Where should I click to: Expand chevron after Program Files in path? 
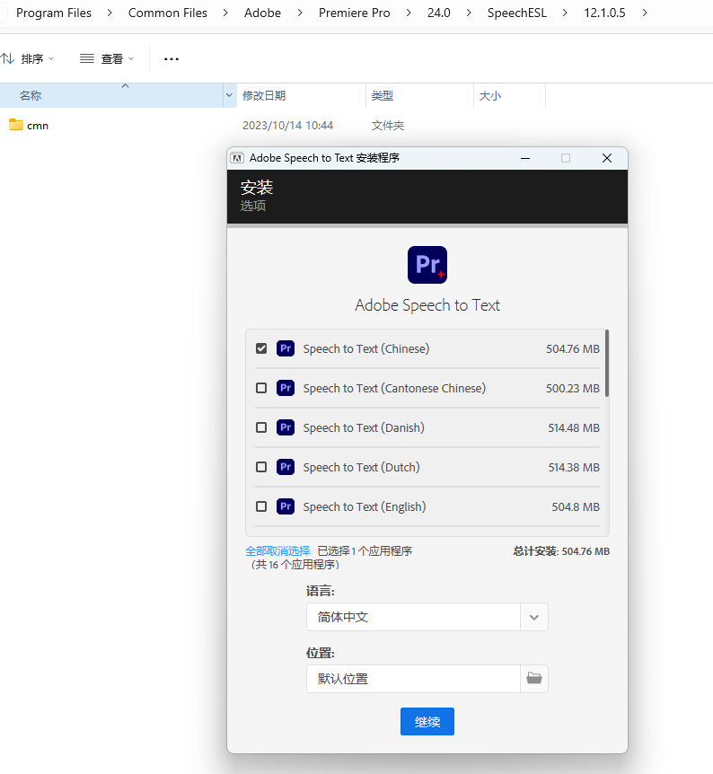pyautogui.click(x=110, y=13)
